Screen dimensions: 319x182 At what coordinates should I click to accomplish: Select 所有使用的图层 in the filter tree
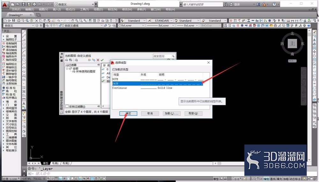coord(85,71)
